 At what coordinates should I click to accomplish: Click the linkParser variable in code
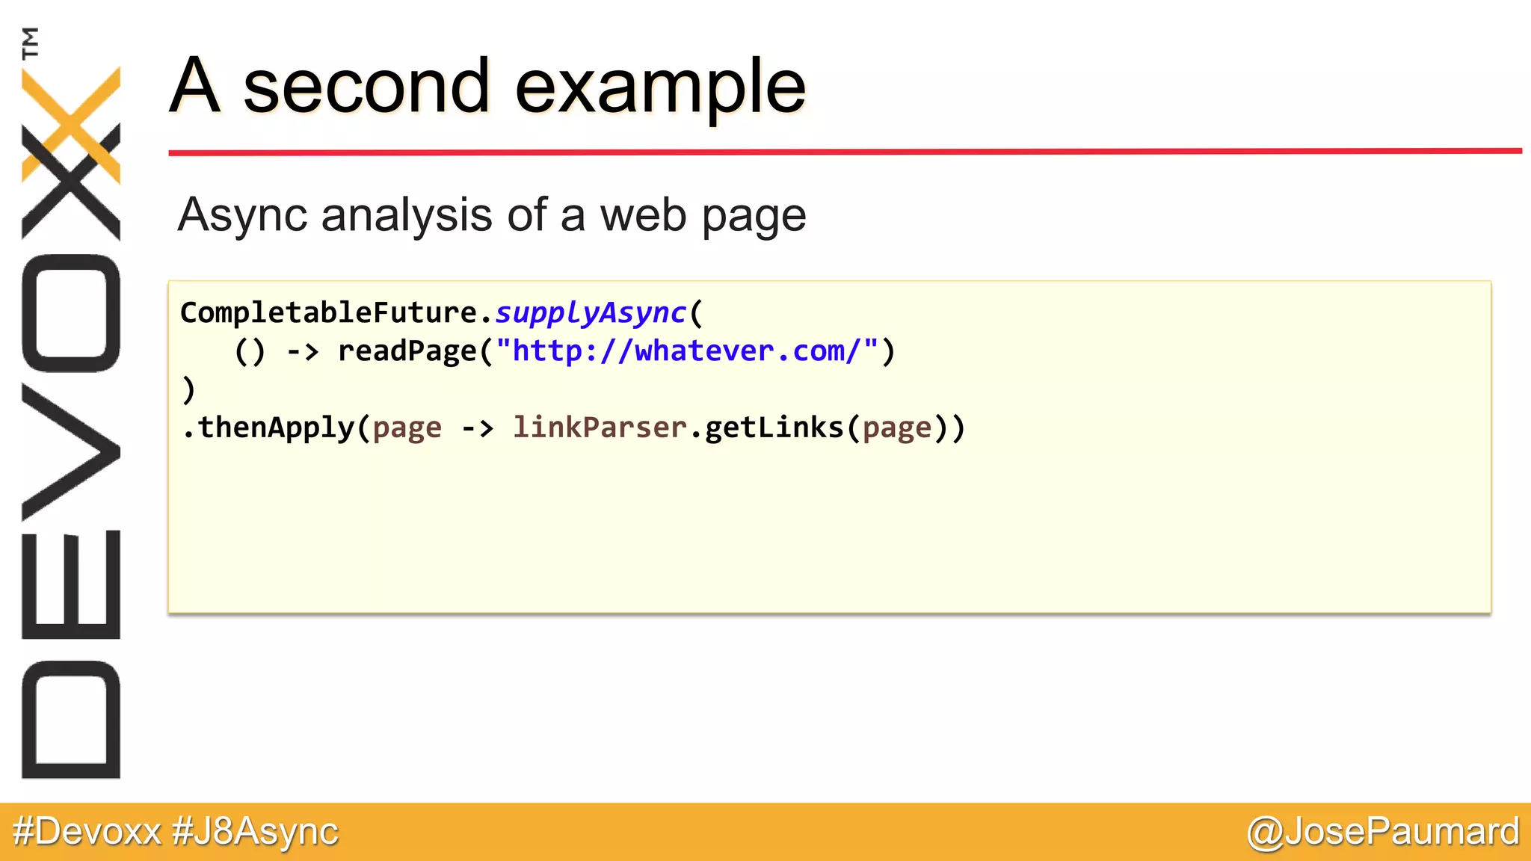tap(599, 428)
